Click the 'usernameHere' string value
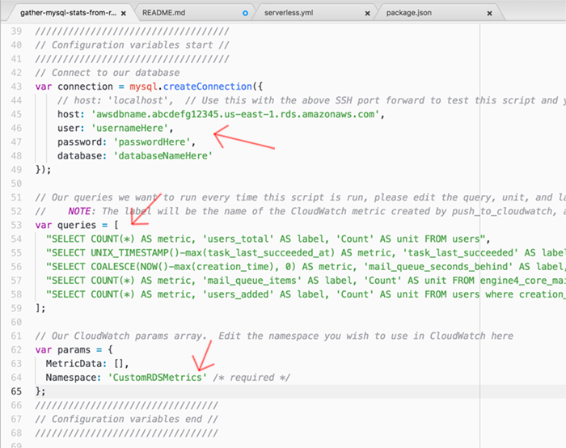The height and width of the screenshot is (448, 566). 130,128
